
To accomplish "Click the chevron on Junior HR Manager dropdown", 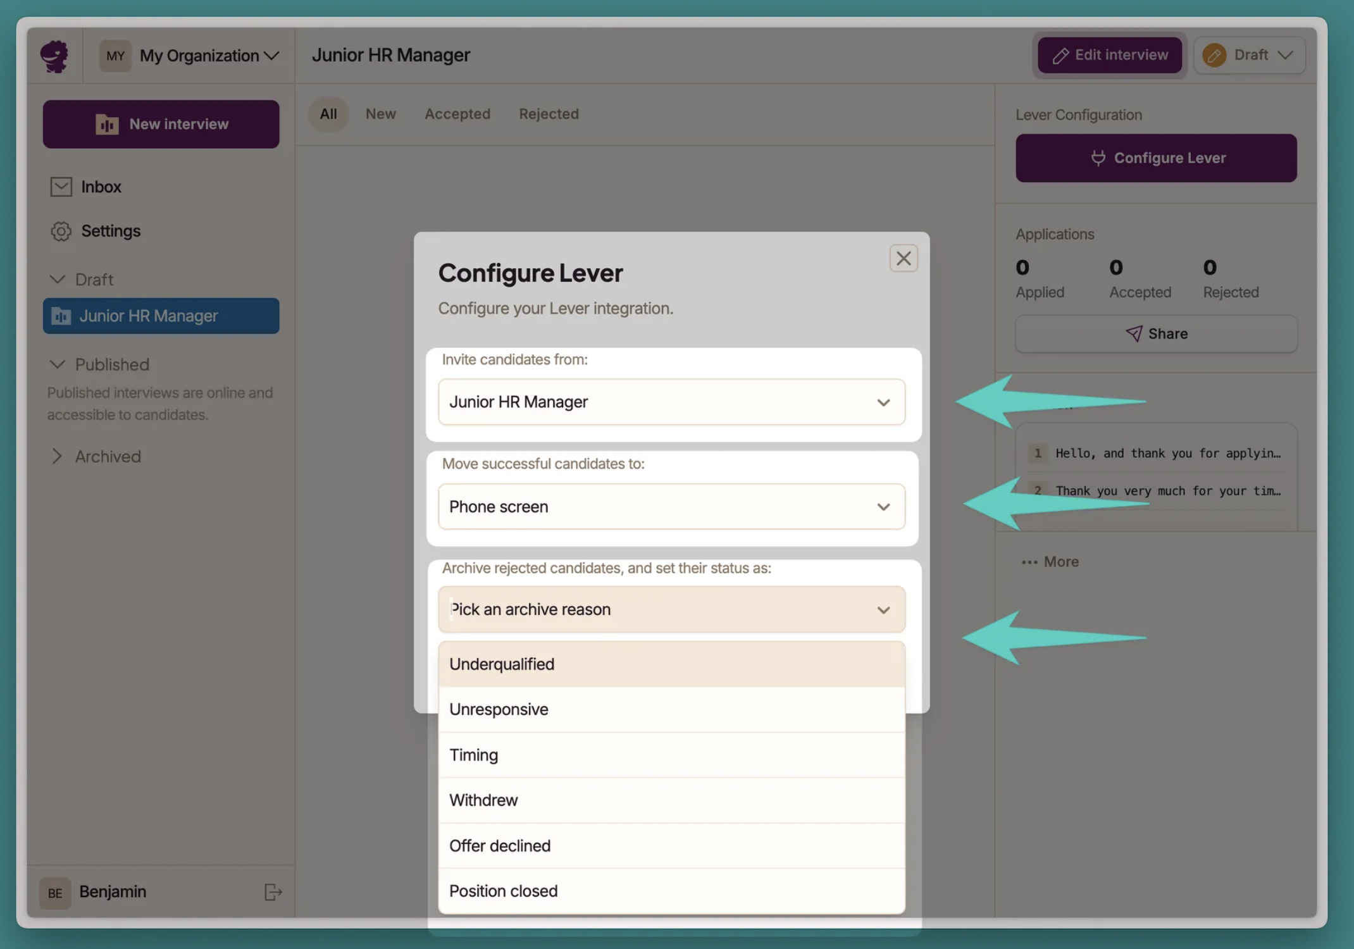I will (883, 402).
